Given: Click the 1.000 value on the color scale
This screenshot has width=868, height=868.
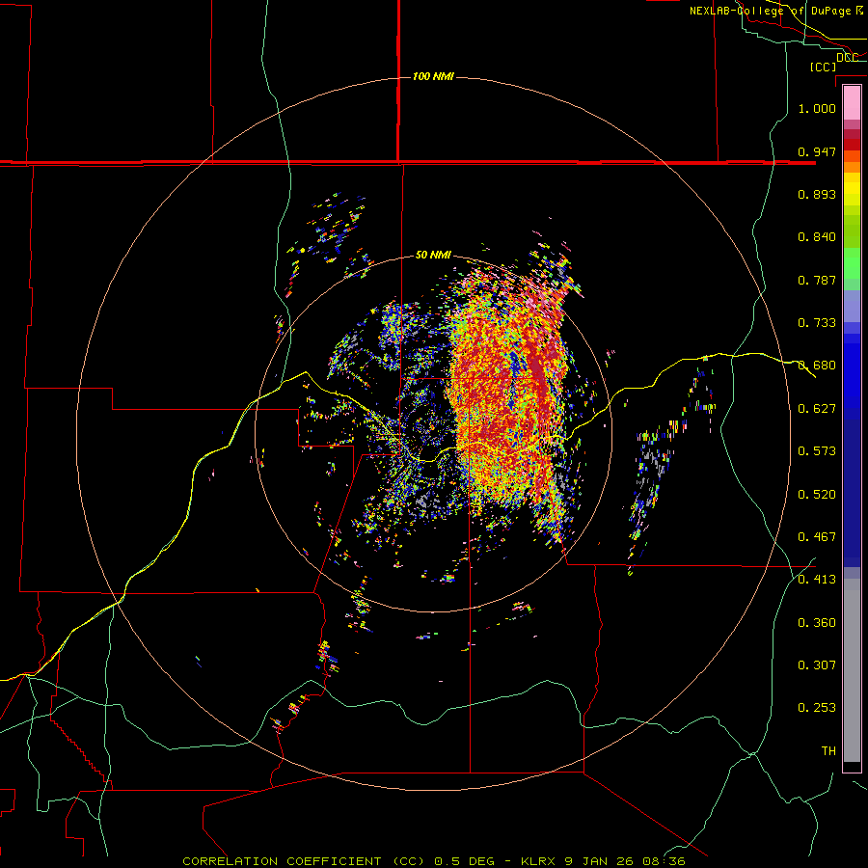Looking at the screenshot, I should pos(817,108).
